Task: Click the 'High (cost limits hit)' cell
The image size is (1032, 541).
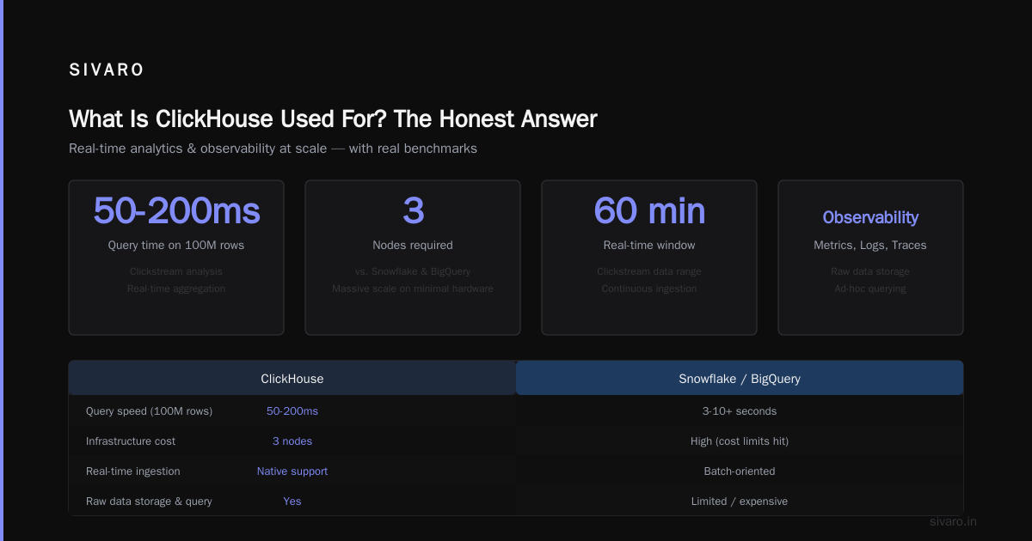Action: click(740, 441)
